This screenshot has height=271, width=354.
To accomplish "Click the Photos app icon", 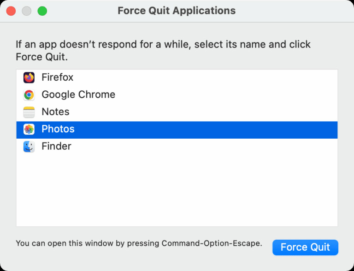I will pyautogui.click(x=29, y=130).
